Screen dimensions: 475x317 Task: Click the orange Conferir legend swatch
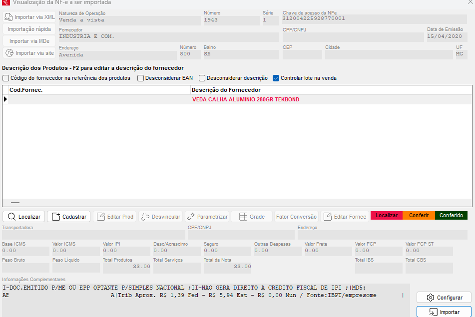click(x=419, y=216)
